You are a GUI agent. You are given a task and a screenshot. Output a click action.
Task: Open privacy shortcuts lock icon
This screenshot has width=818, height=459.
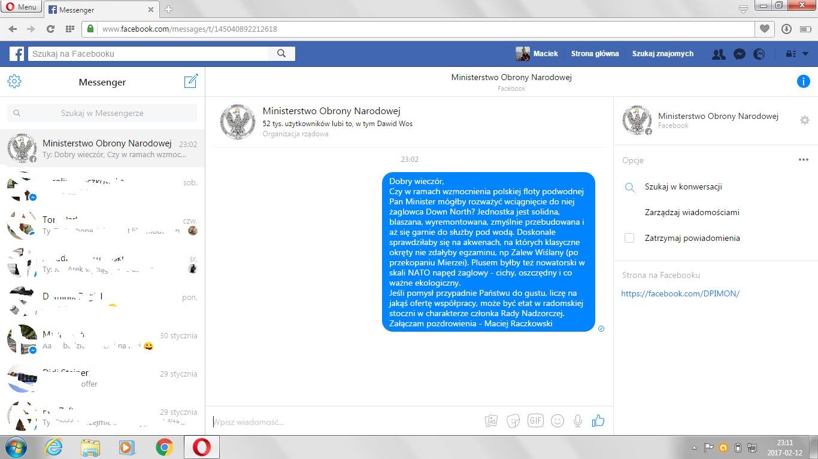(x=790, y=54)
